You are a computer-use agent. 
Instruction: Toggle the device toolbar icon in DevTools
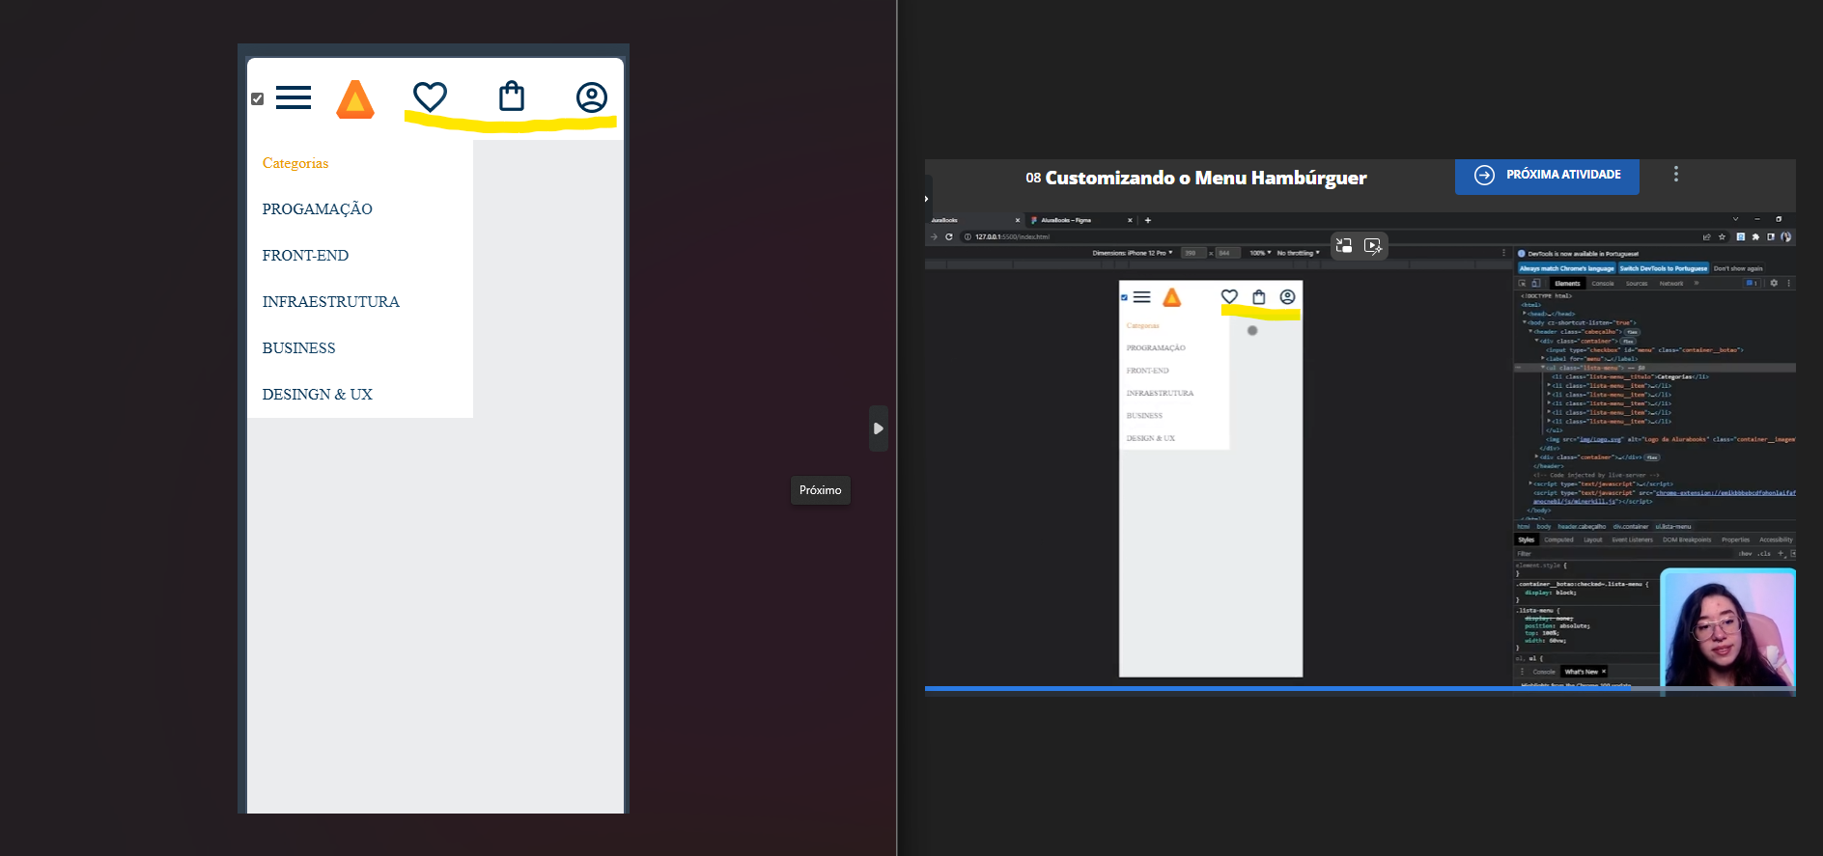[x=1535, y=284]
